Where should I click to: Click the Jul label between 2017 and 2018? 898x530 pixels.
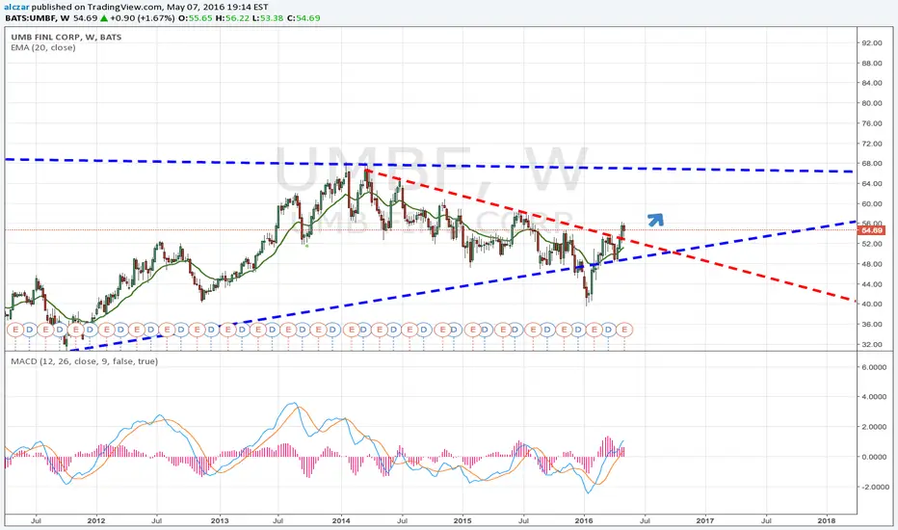[766, 520]
